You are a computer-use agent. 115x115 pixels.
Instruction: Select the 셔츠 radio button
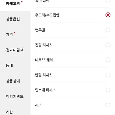point(108,105)
